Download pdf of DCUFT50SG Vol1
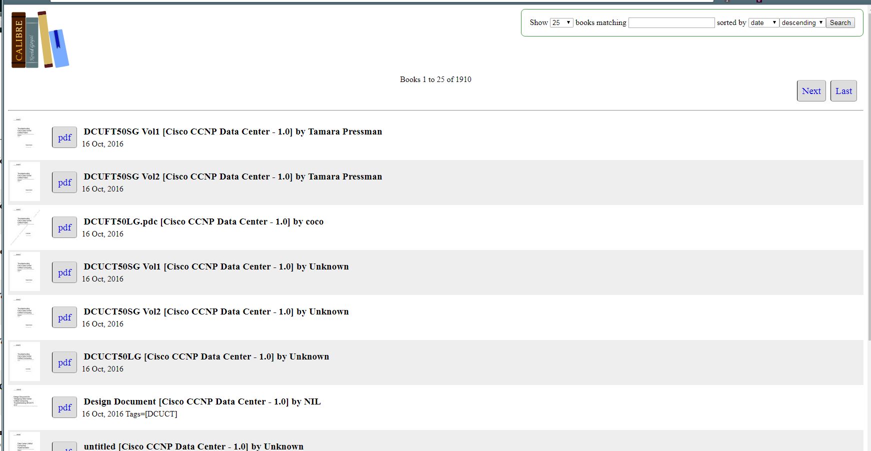The height and width of the screenshot is (451, 871). [64, 137]
